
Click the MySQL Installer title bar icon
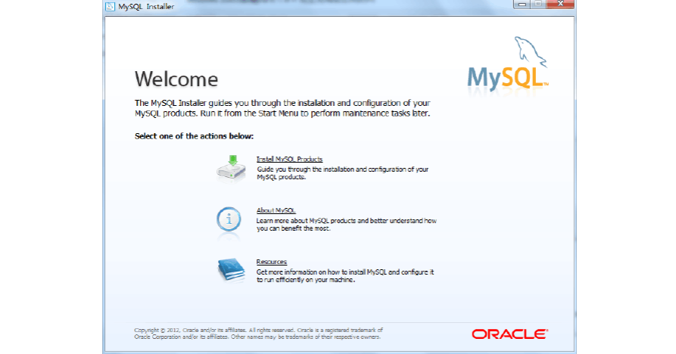[x=111, y=6]
